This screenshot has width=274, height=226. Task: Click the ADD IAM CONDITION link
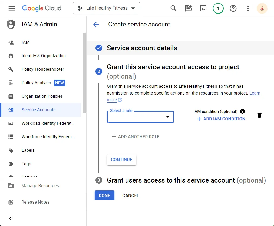(x=221, y=119)
